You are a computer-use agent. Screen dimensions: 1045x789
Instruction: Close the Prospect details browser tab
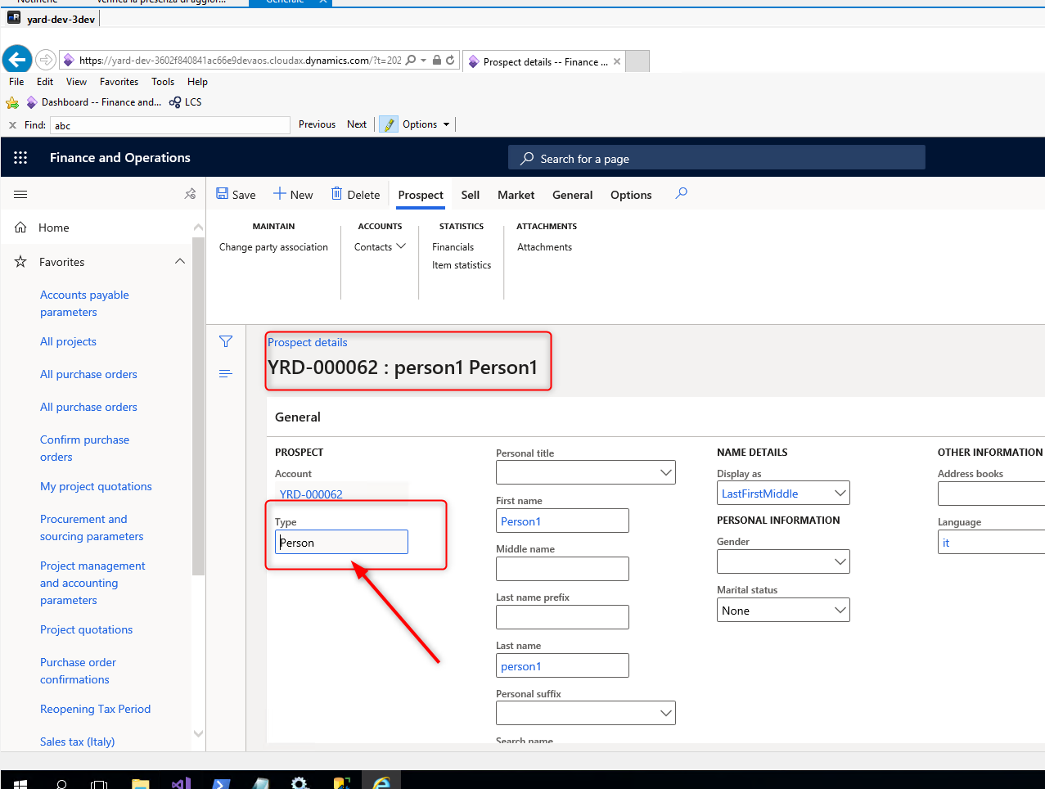point(617,61)
